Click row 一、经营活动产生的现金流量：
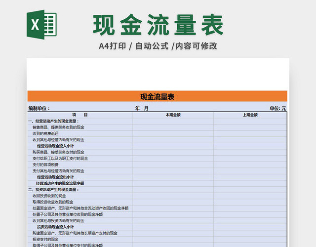Image resolution: width=316 pixels, height=247 pixels. [x=157, y=121]
